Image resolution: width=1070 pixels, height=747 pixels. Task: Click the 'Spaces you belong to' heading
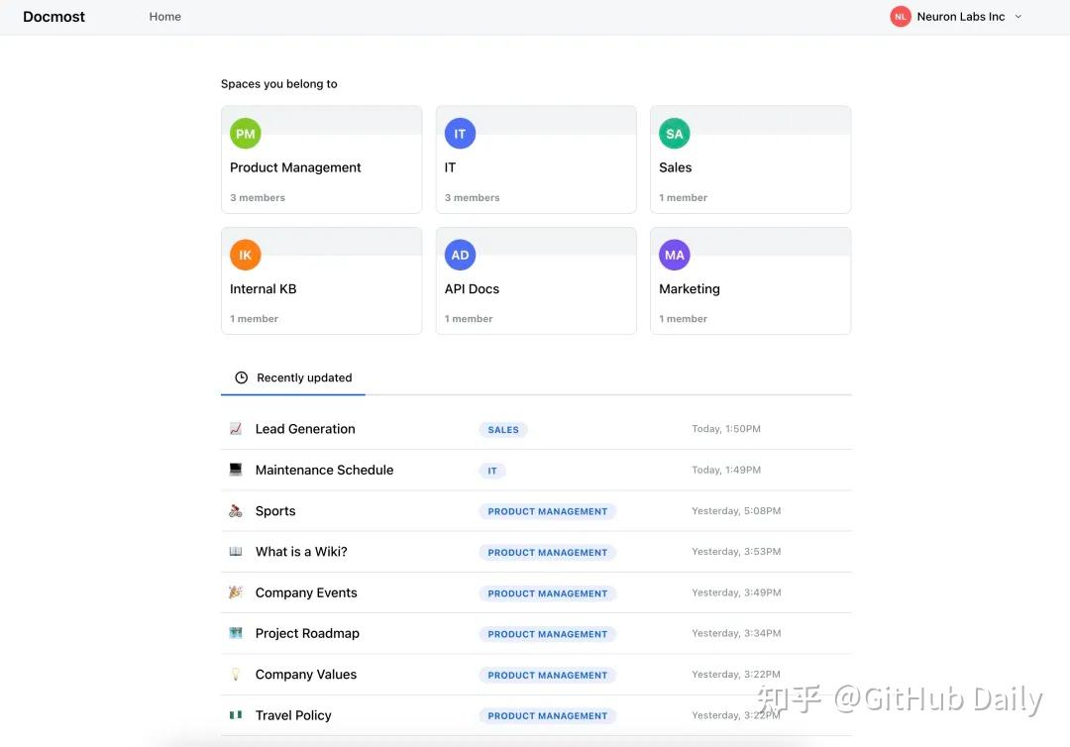(278, 84)
